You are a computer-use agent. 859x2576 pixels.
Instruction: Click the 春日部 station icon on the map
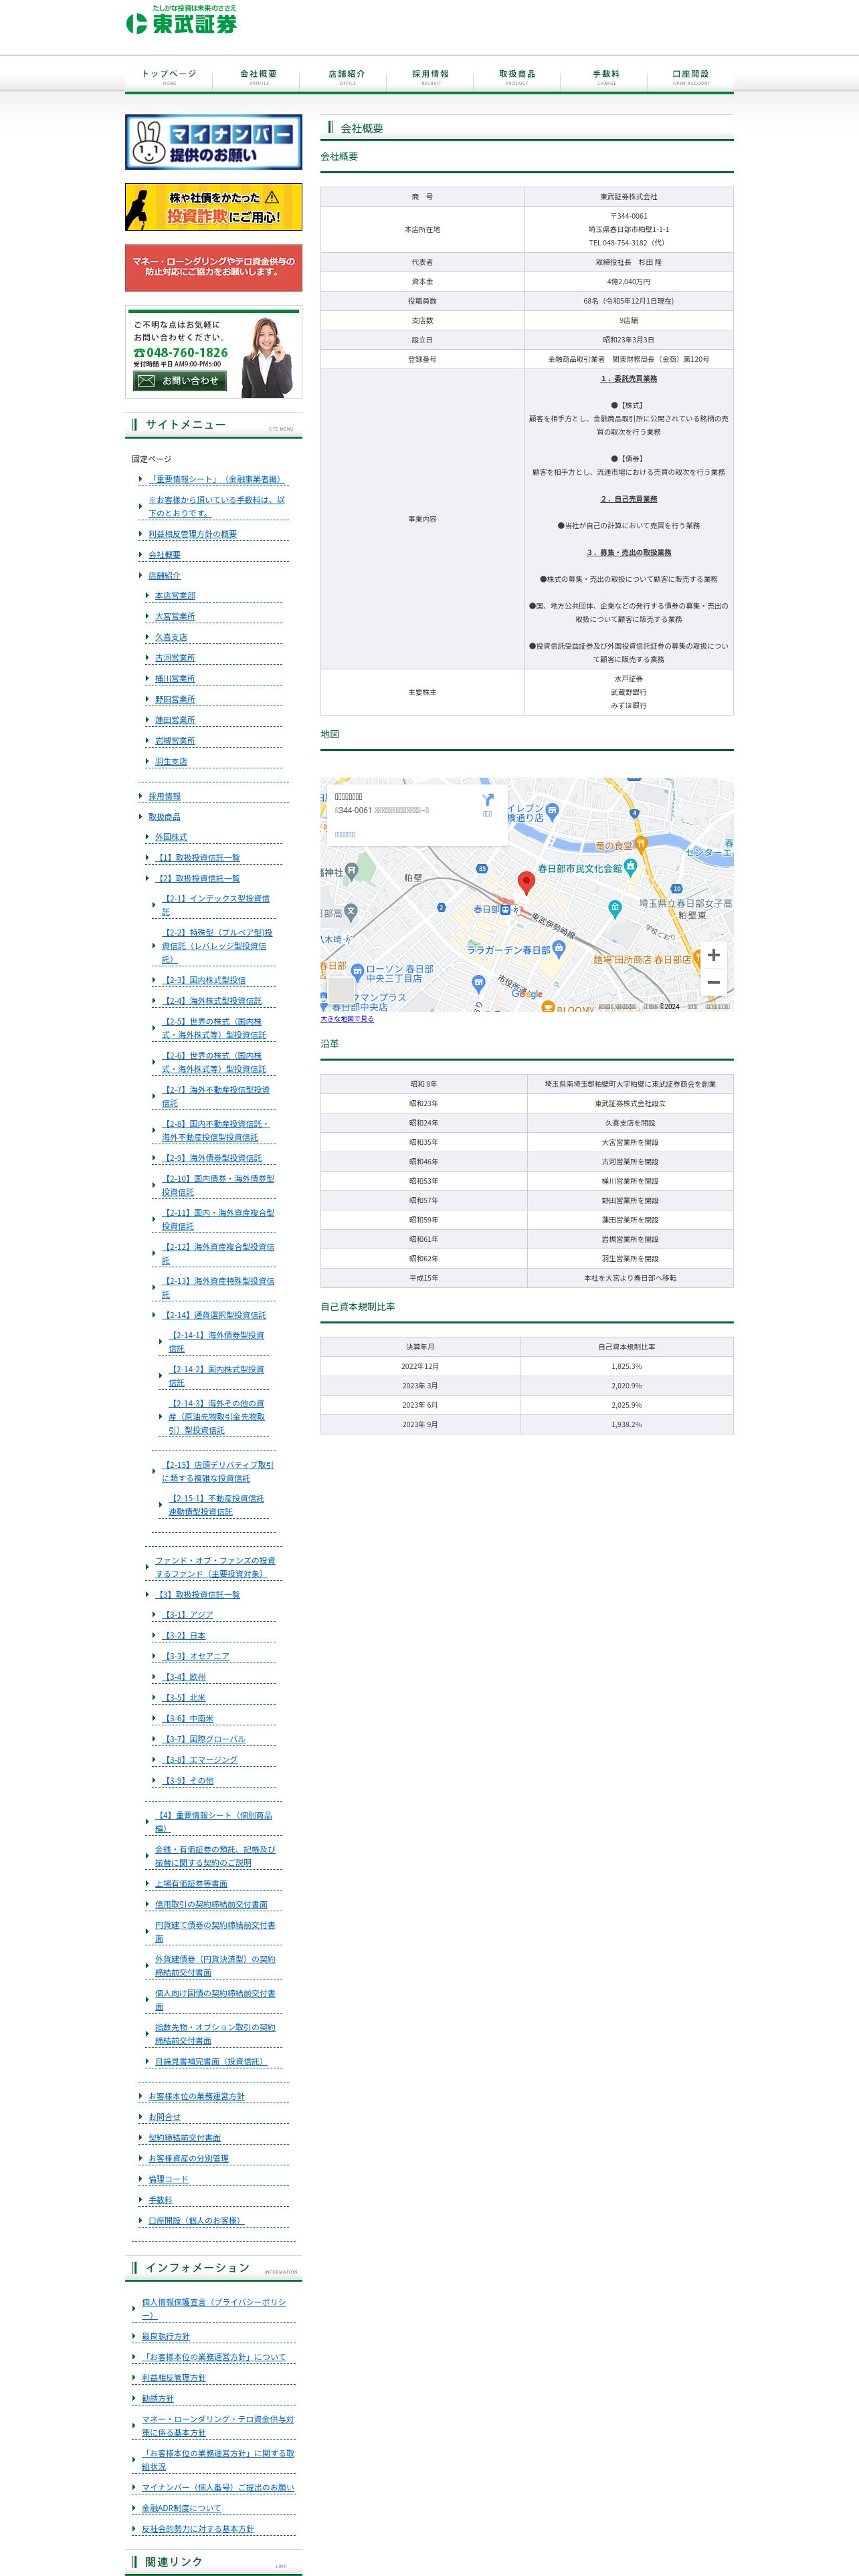click(x=506, y=909)
